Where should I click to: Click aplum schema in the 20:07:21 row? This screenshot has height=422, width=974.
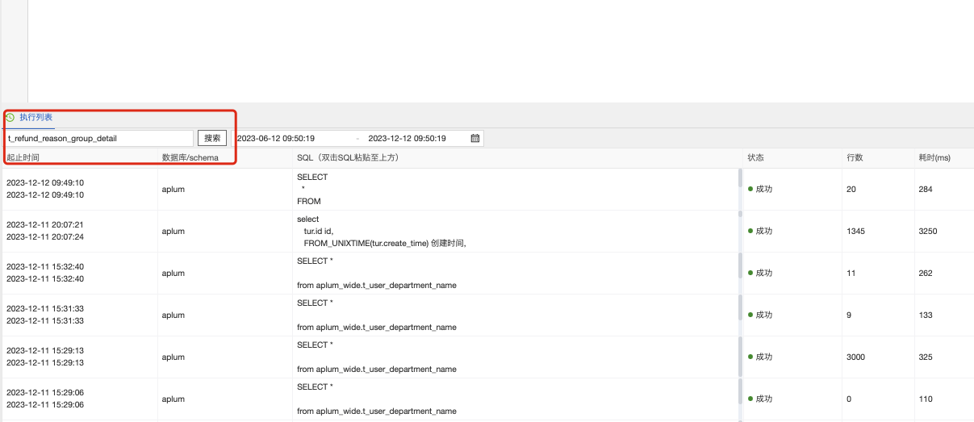pos(173,231)
